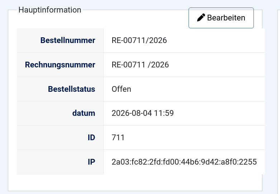Click the Hauptinformation section heading

[50, 10]
